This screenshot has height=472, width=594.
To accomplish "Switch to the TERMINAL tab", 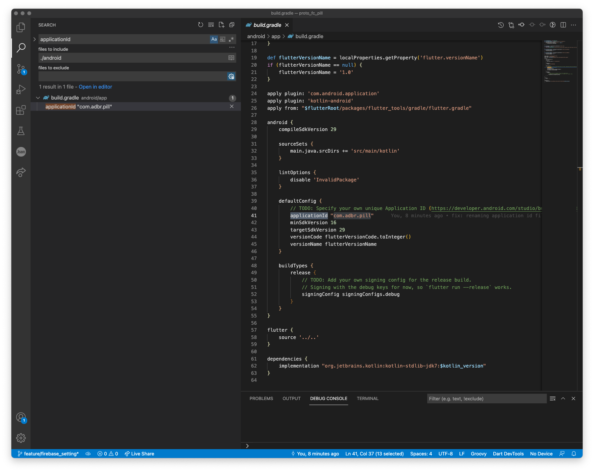I will [367, 399].
